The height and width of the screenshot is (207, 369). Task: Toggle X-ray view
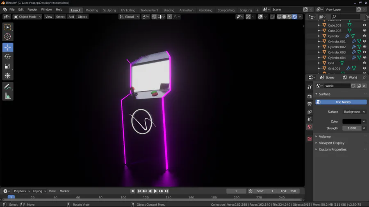coord(272,17)
